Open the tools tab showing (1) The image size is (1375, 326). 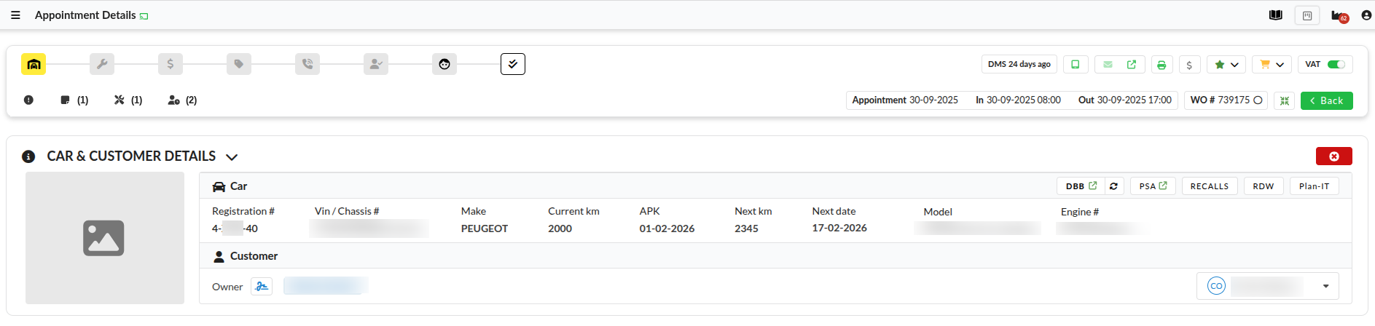click(x=128, y=100)
